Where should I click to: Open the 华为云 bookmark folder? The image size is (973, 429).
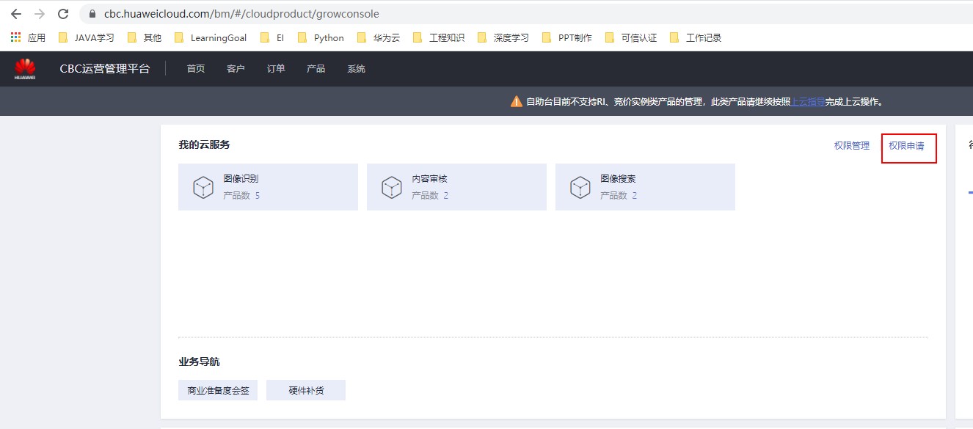tap(379, 37)
